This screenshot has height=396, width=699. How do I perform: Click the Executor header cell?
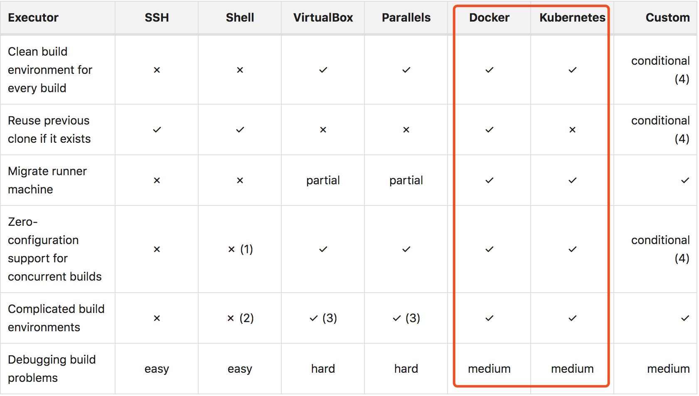pyautogui.click(x=33, y=17)
